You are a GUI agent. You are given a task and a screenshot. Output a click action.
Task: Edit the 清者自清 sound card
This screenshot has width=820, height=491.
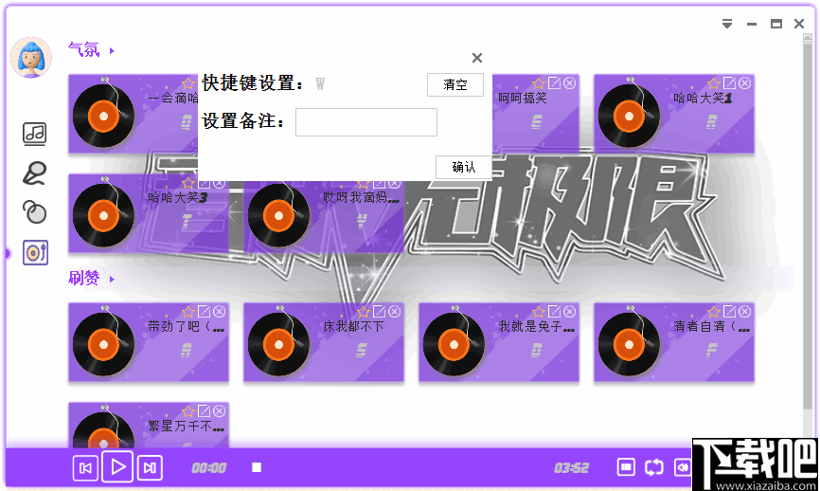point(729,312)
